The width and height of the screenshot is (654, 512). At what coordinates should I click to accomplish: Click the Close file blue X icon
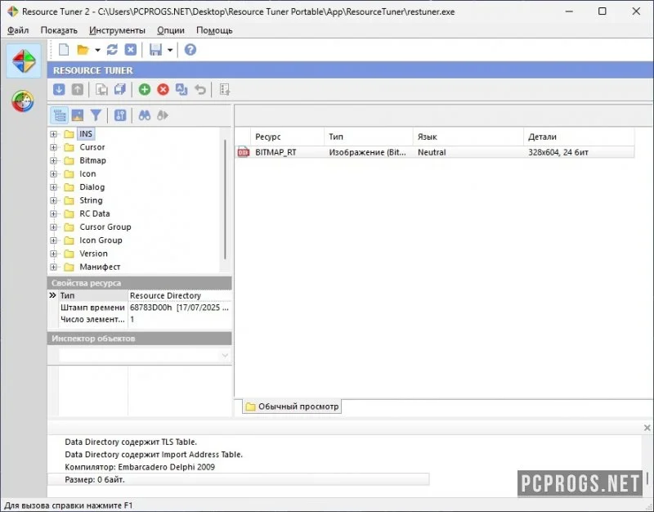(x=131, y=50)
